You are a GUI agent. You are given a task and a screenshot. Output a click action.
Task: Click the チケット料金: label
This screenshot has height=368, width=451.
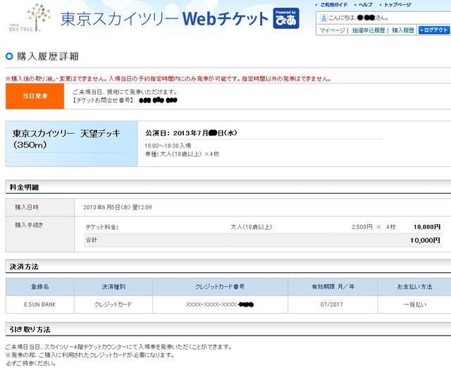point(101,227)
